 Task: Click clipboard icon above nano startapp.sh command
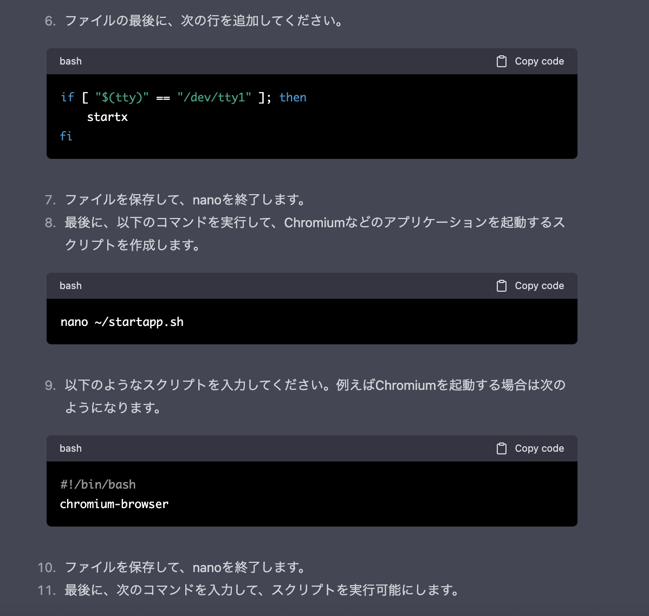[x=502, y=286]
